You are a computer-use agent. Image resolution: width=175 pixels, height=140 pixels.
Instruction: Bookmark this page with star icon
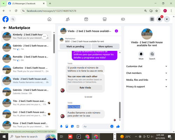pyautogui.click(x=156, y=11)
